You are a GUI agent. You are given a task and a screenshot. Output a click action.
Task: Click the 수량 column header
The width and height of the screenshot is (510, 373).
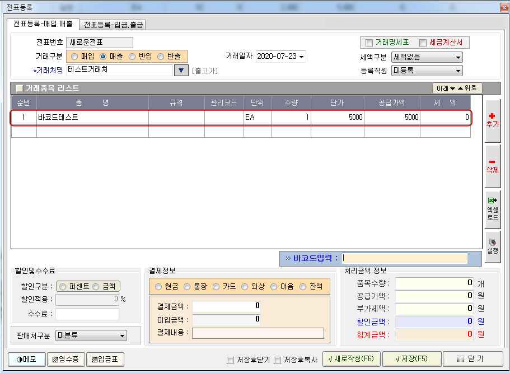pos(291,103)
